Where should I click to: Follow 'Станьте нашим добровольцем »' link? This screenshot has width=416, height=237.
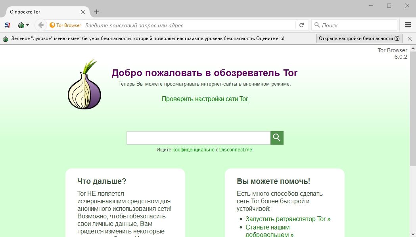coord(270,231)
